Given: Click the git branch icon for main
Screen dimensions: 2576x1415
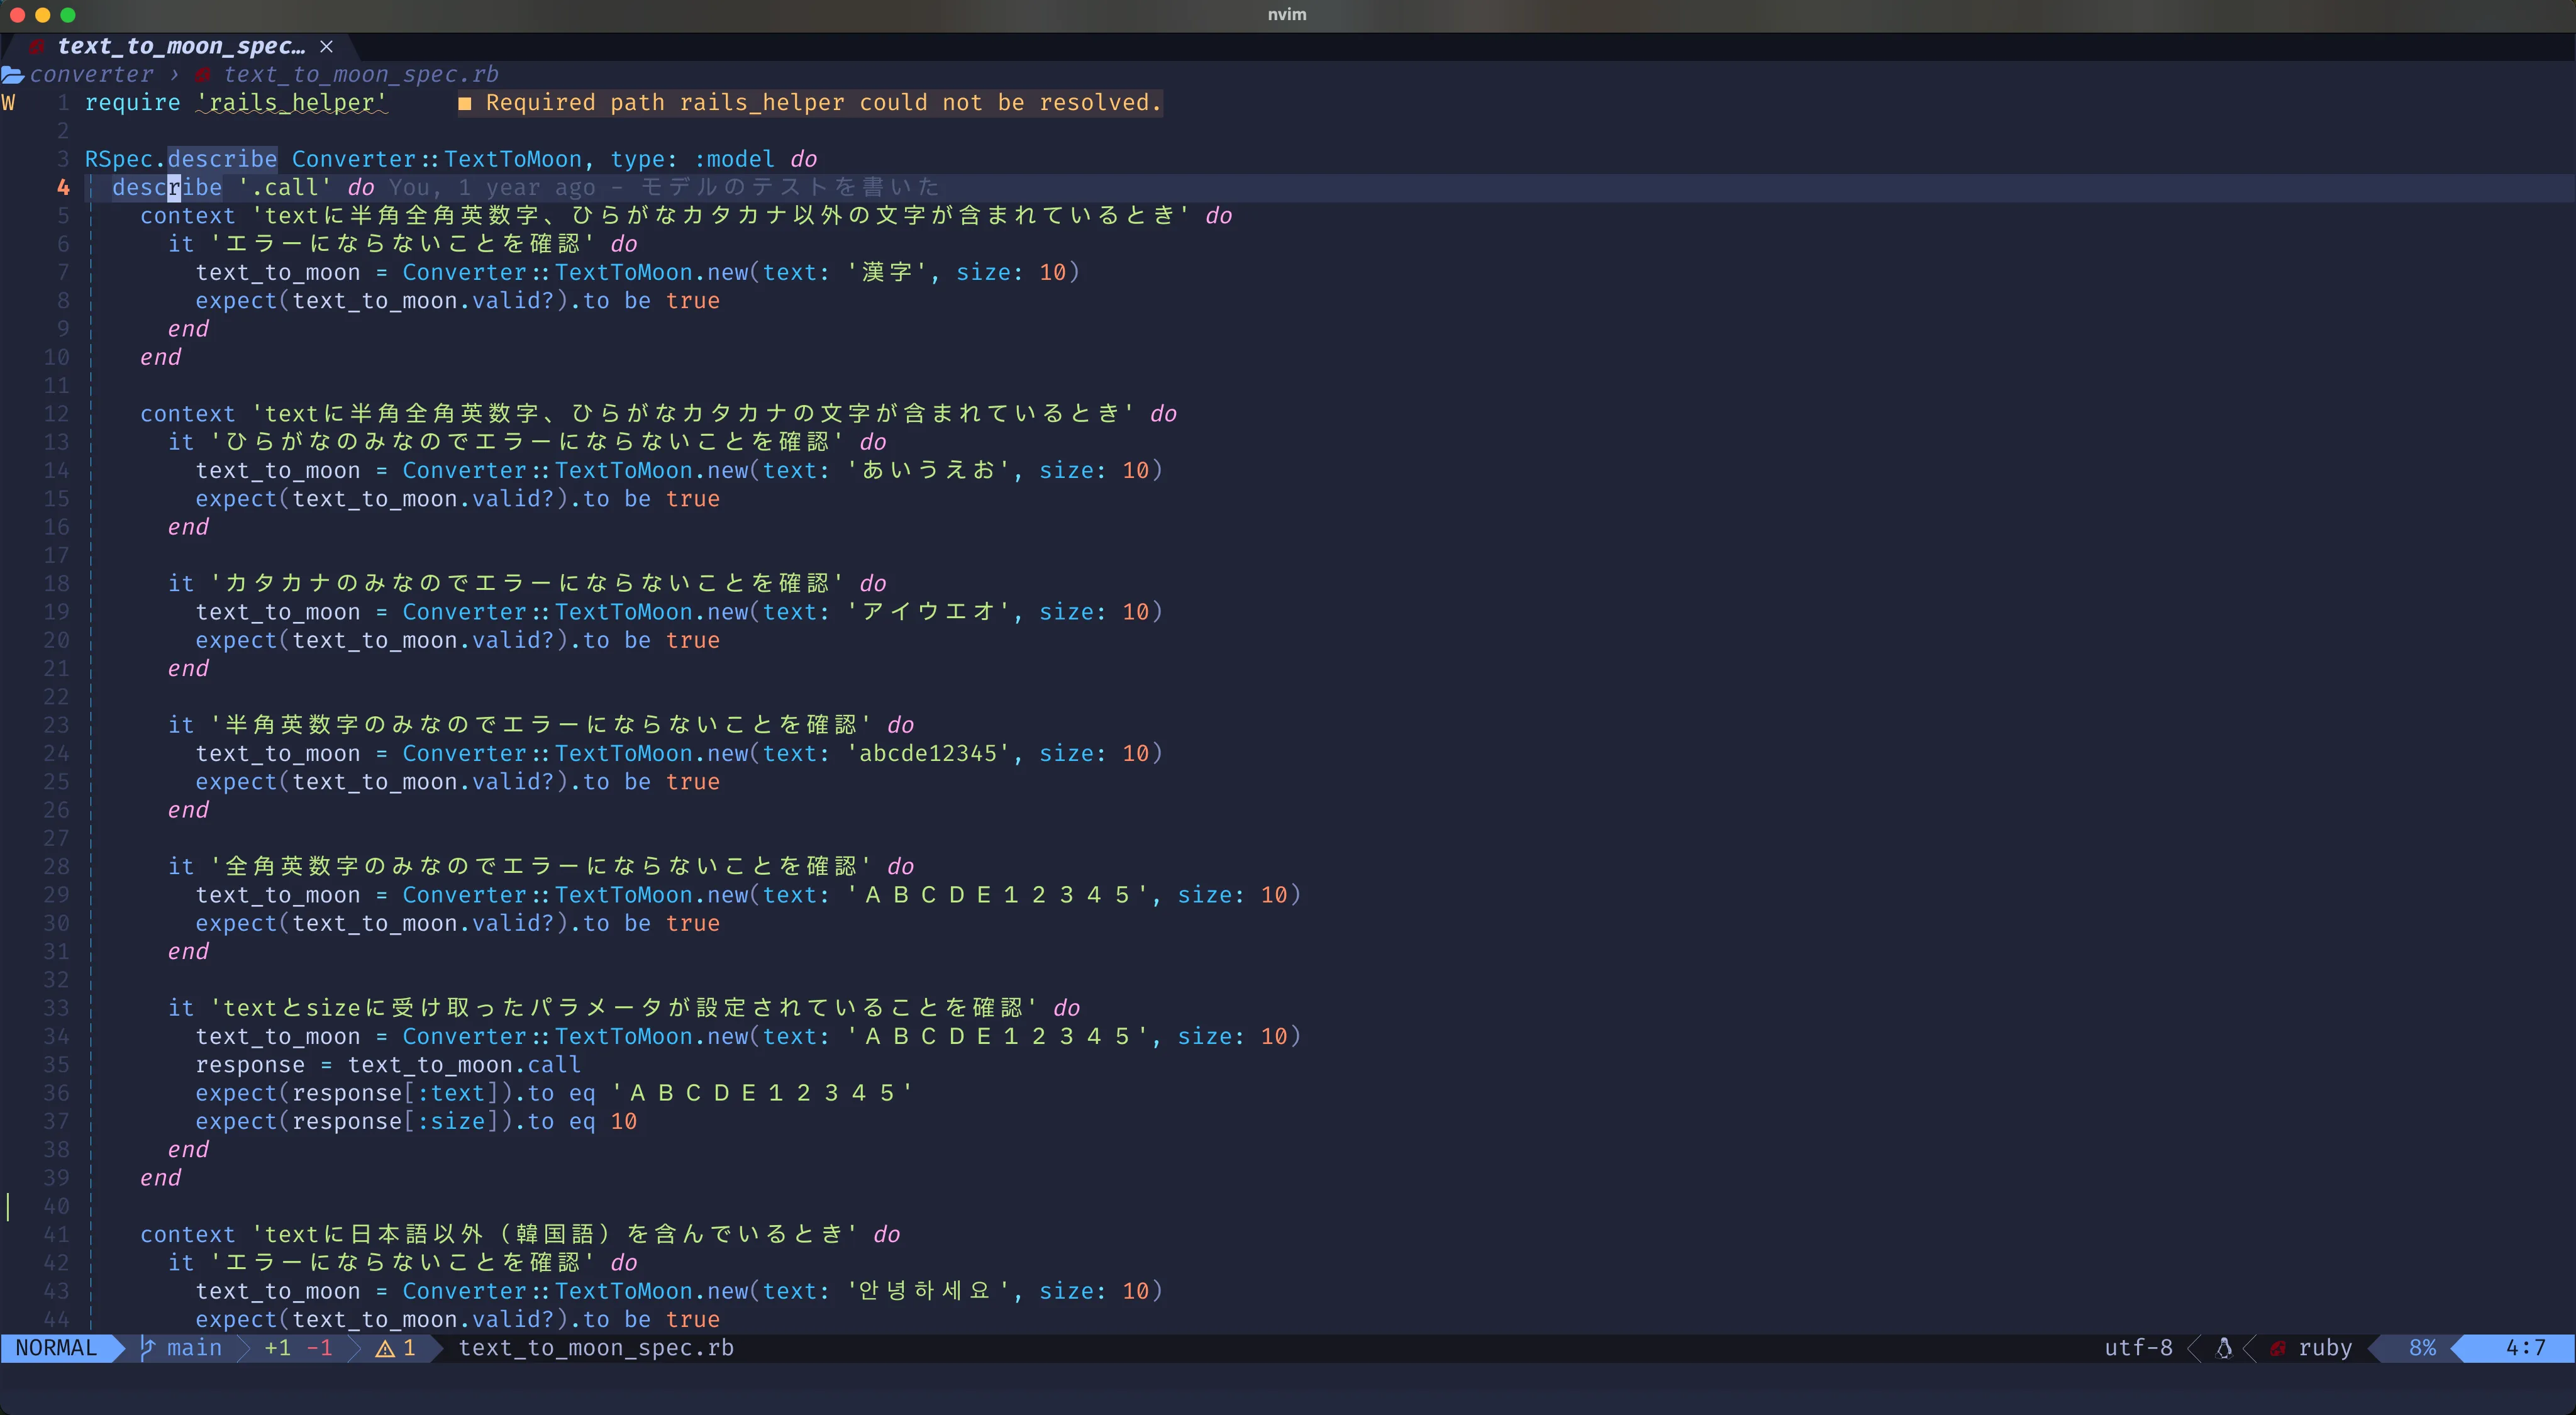Looking at the screenshot, I should coord(148,1348).
